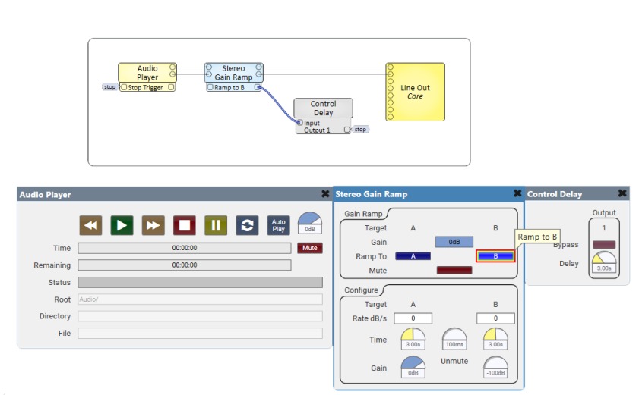Toggle the Control Delay Bypass button
Screen dimensions: 639x395
(x=604, y=244)
